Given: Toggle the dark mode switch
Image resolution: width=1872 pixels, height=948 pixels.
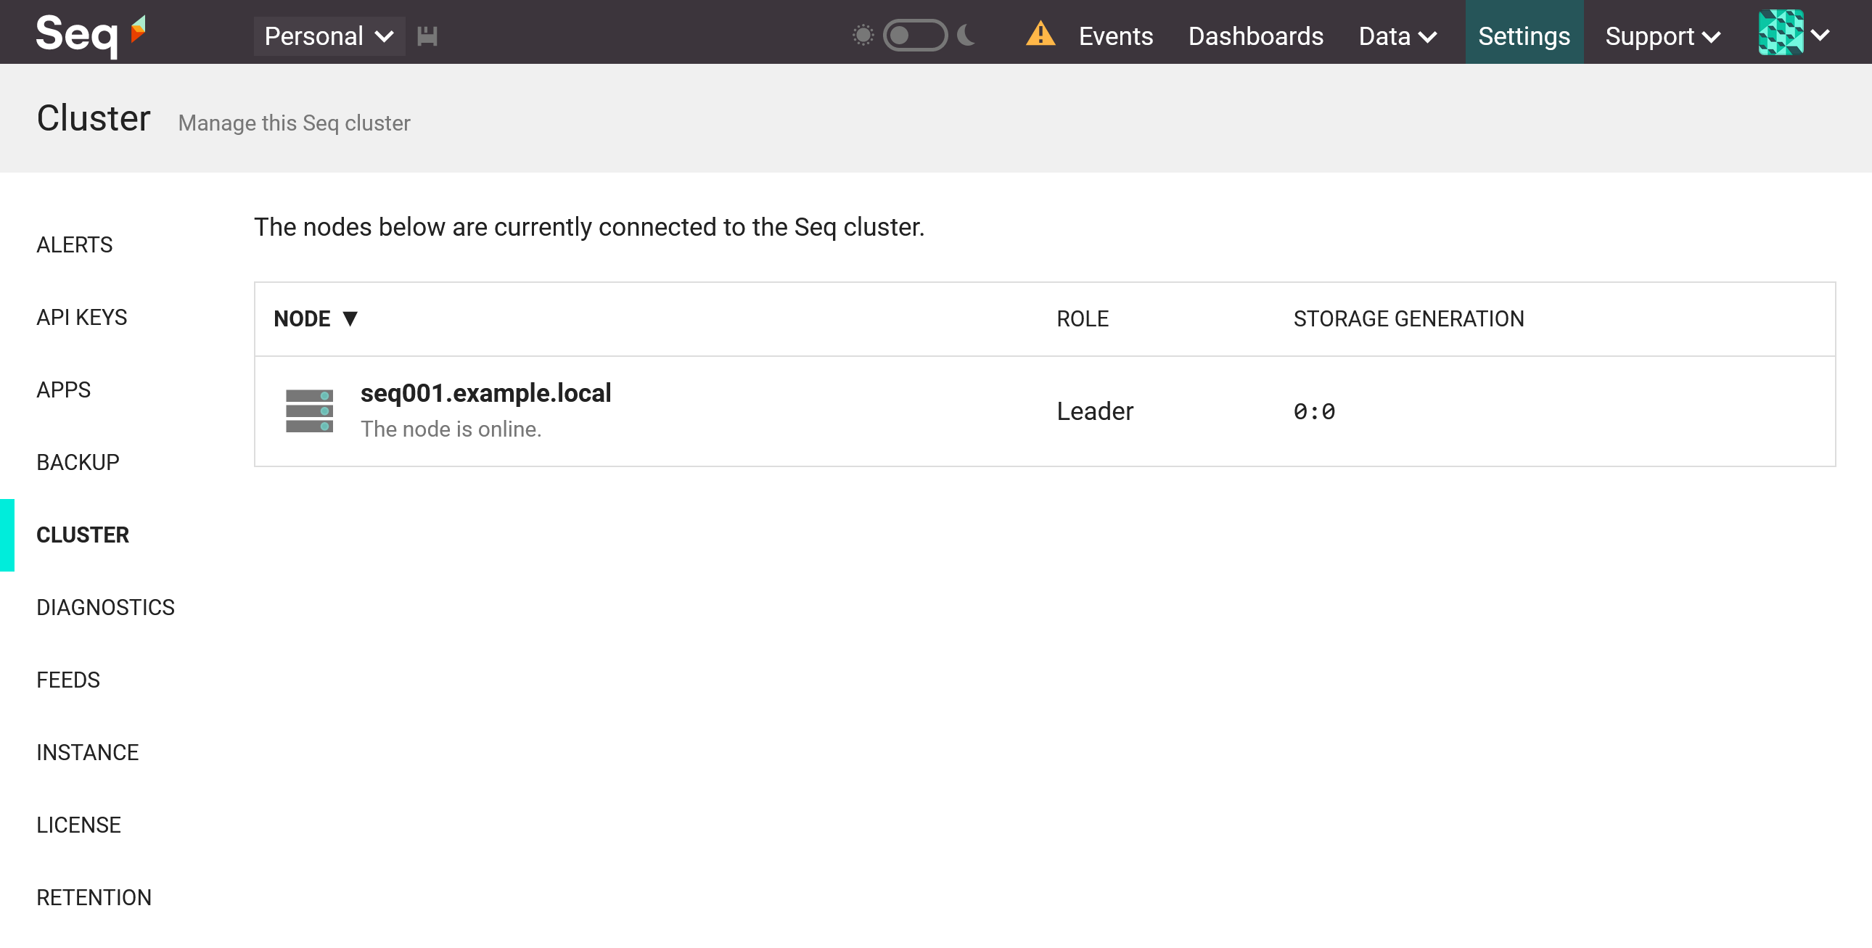Looking at the screenshot, I should [914, 35].
